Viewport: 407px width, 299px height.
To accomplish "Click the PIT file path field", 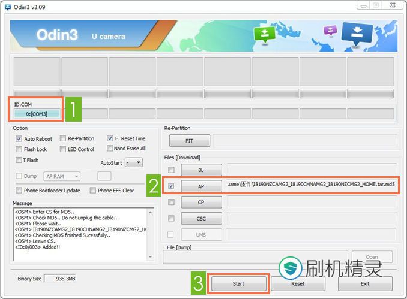I will coord(305,141).
